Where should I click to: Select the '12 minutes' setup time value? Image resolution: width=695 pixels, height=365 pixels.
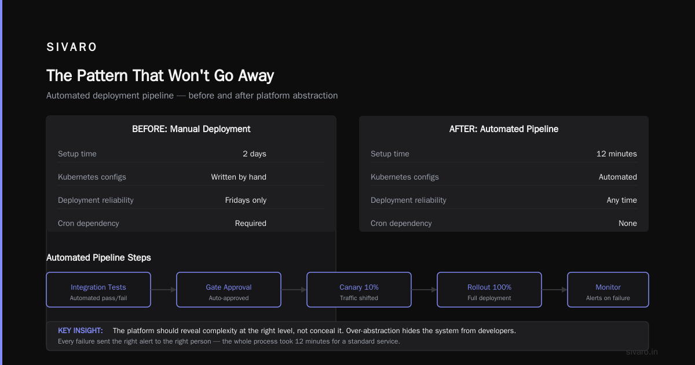pyautogui.click(x=617, y=154)
